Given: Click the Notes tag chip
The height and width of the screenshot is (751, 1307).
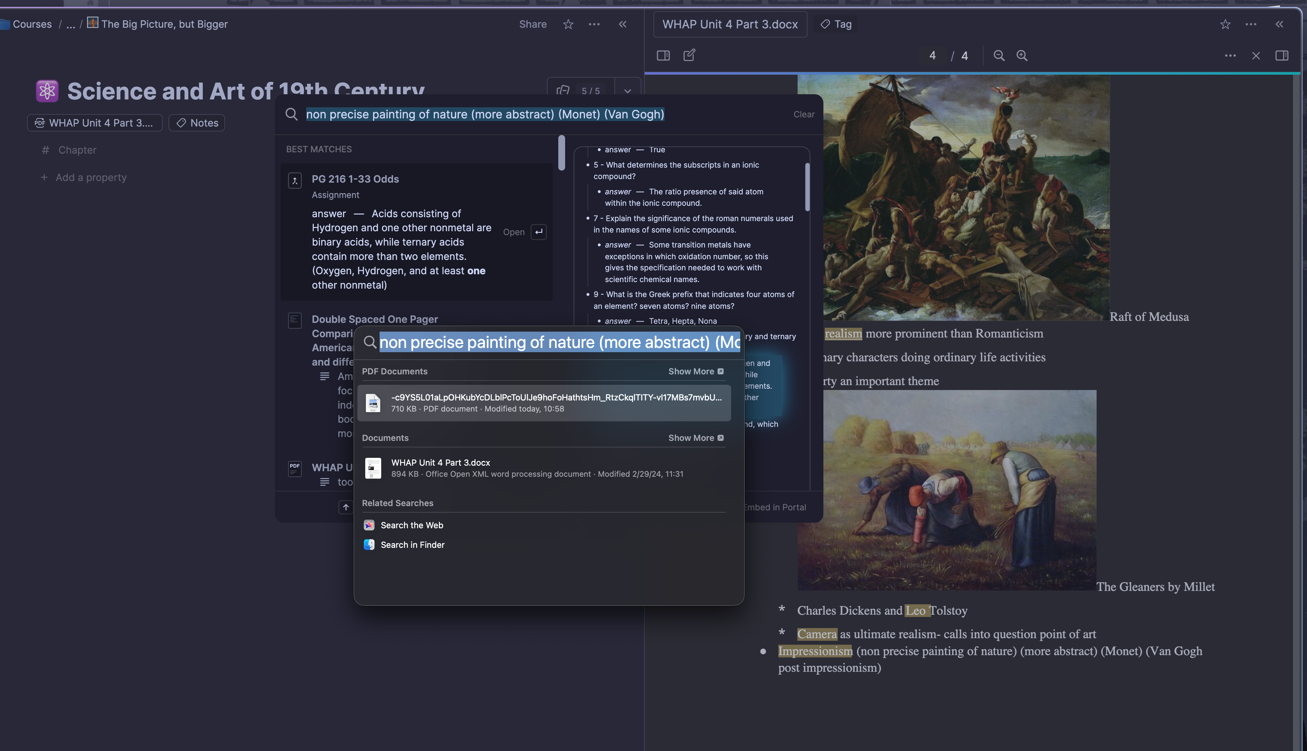Looking at the screenshot, I should tap(197, 123).
